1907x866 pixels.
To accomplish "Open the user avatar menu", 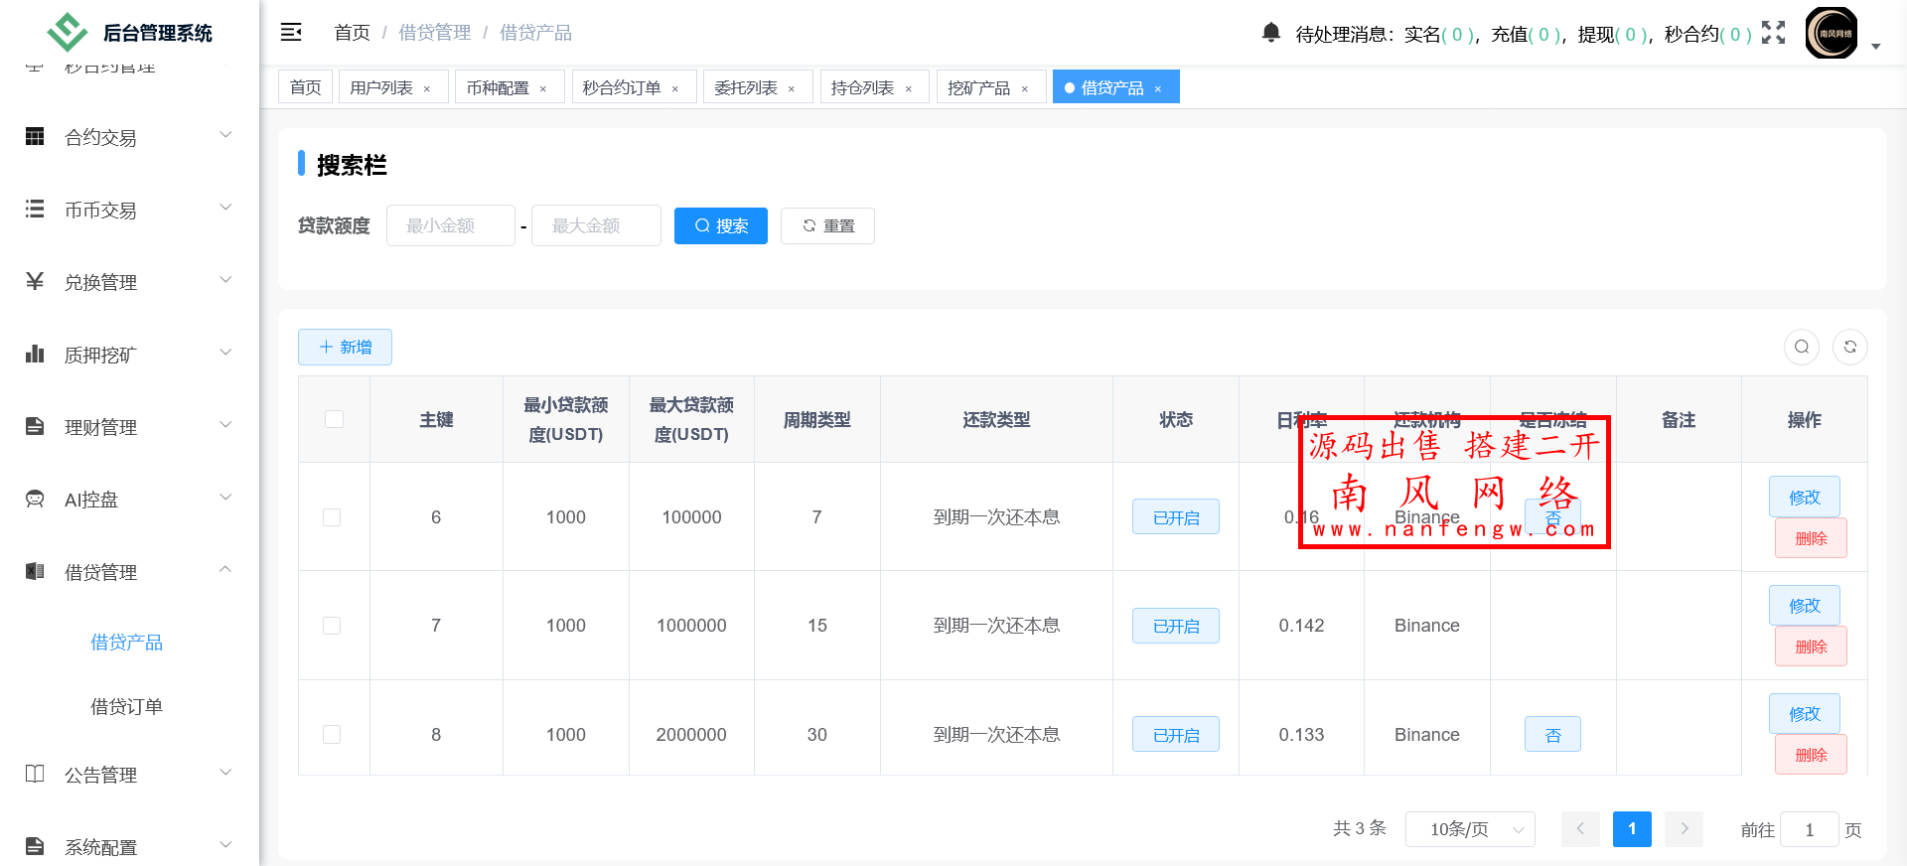I will coord(1832,34).
